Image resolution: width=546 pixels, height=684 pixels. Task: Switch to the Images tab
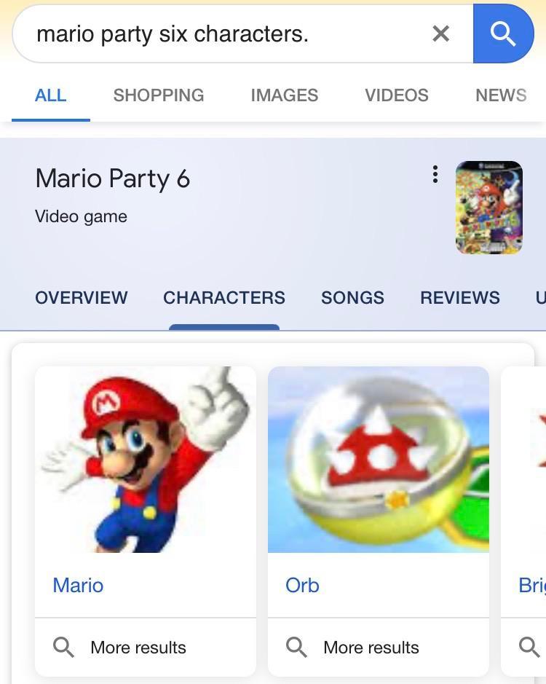(284, 95)
